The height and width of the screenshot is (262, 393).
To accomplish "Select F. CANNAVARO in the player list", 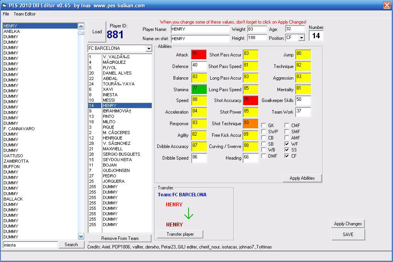I will [x=40, y=129].
